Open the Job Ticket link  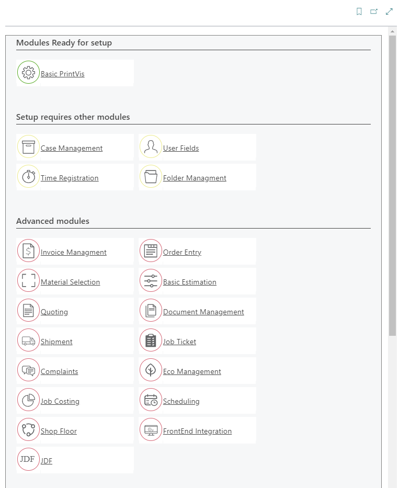179,342
